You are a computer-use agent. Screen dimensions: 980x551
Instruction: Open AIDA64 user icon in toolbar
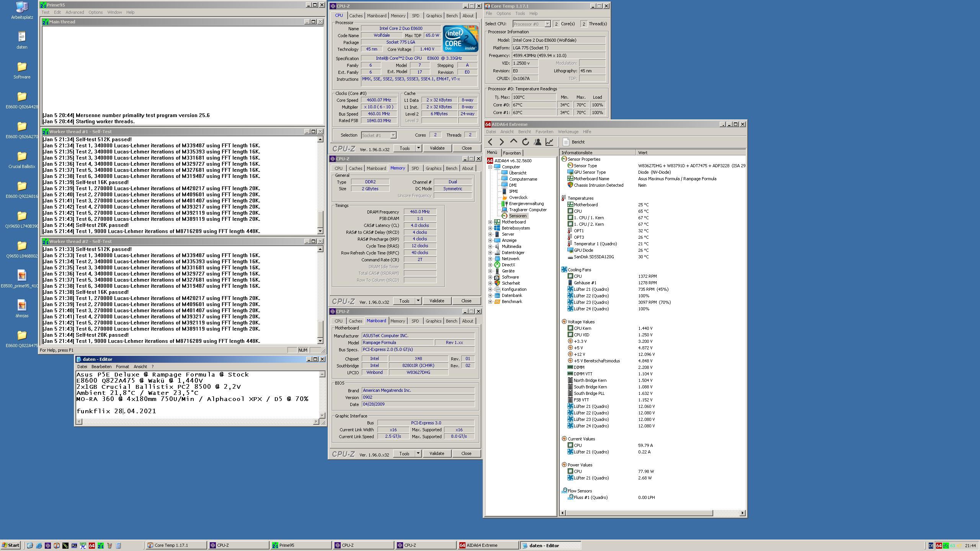(x=537, y=142)
